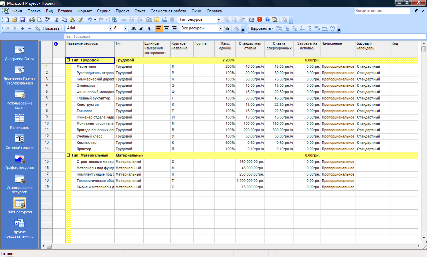
Task: Click the Cut scissors icon
Action: pos(57,20)
